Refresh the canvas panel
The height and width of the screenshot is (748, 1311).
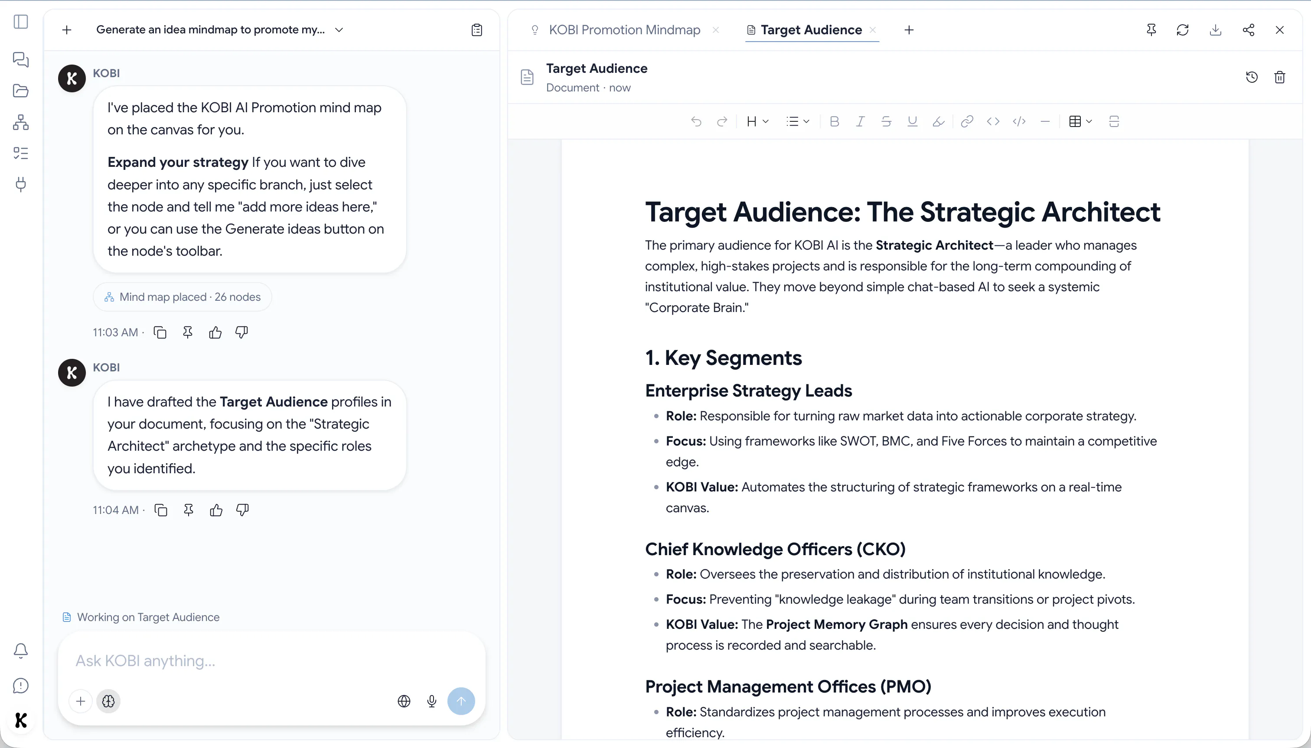[1183, 30]
